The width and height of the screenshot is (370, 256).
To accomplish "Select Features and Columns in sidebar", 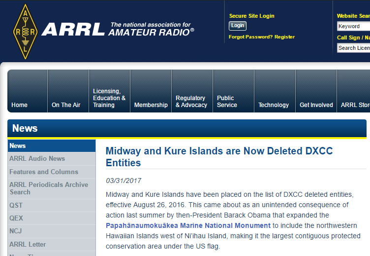I will pos(44,172).
